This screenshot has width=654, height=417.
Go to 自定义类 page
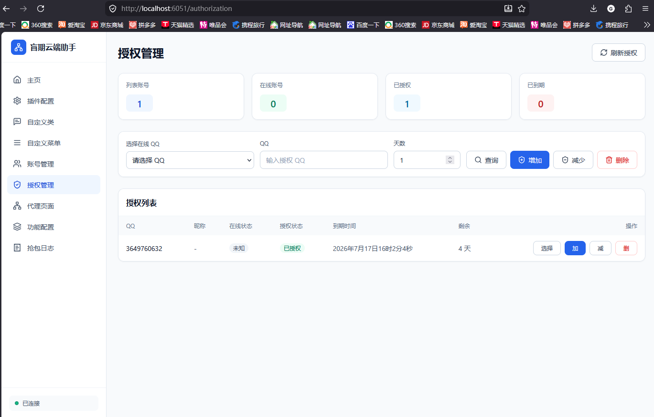coord(54,122)
